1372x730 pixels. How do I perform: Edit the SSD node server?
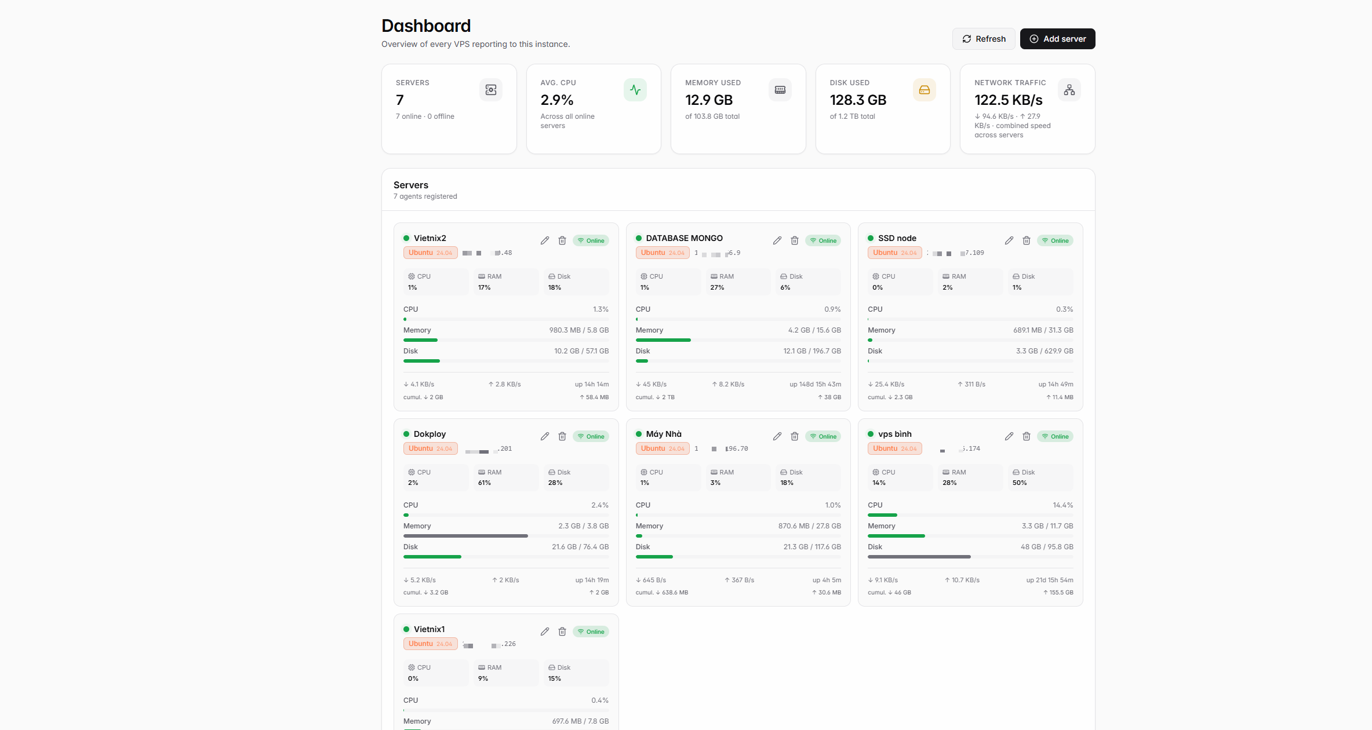[1009, 240]
